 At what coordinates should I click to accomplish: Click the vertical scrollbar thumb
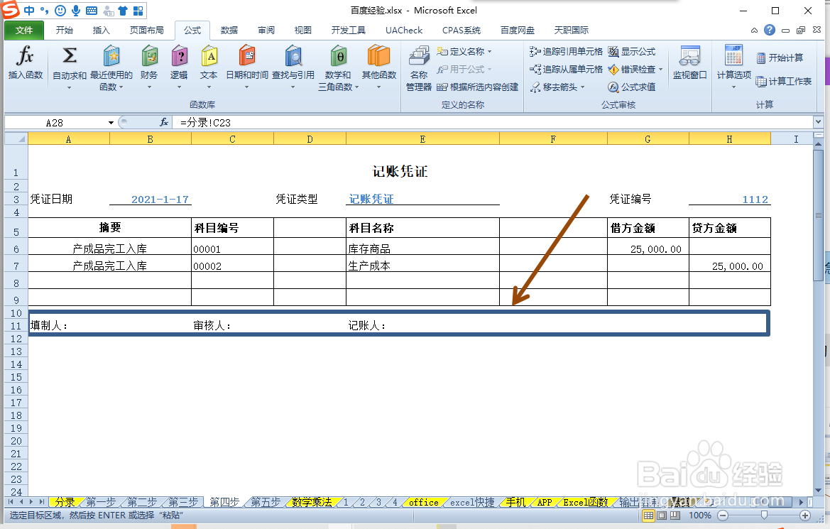818,214
